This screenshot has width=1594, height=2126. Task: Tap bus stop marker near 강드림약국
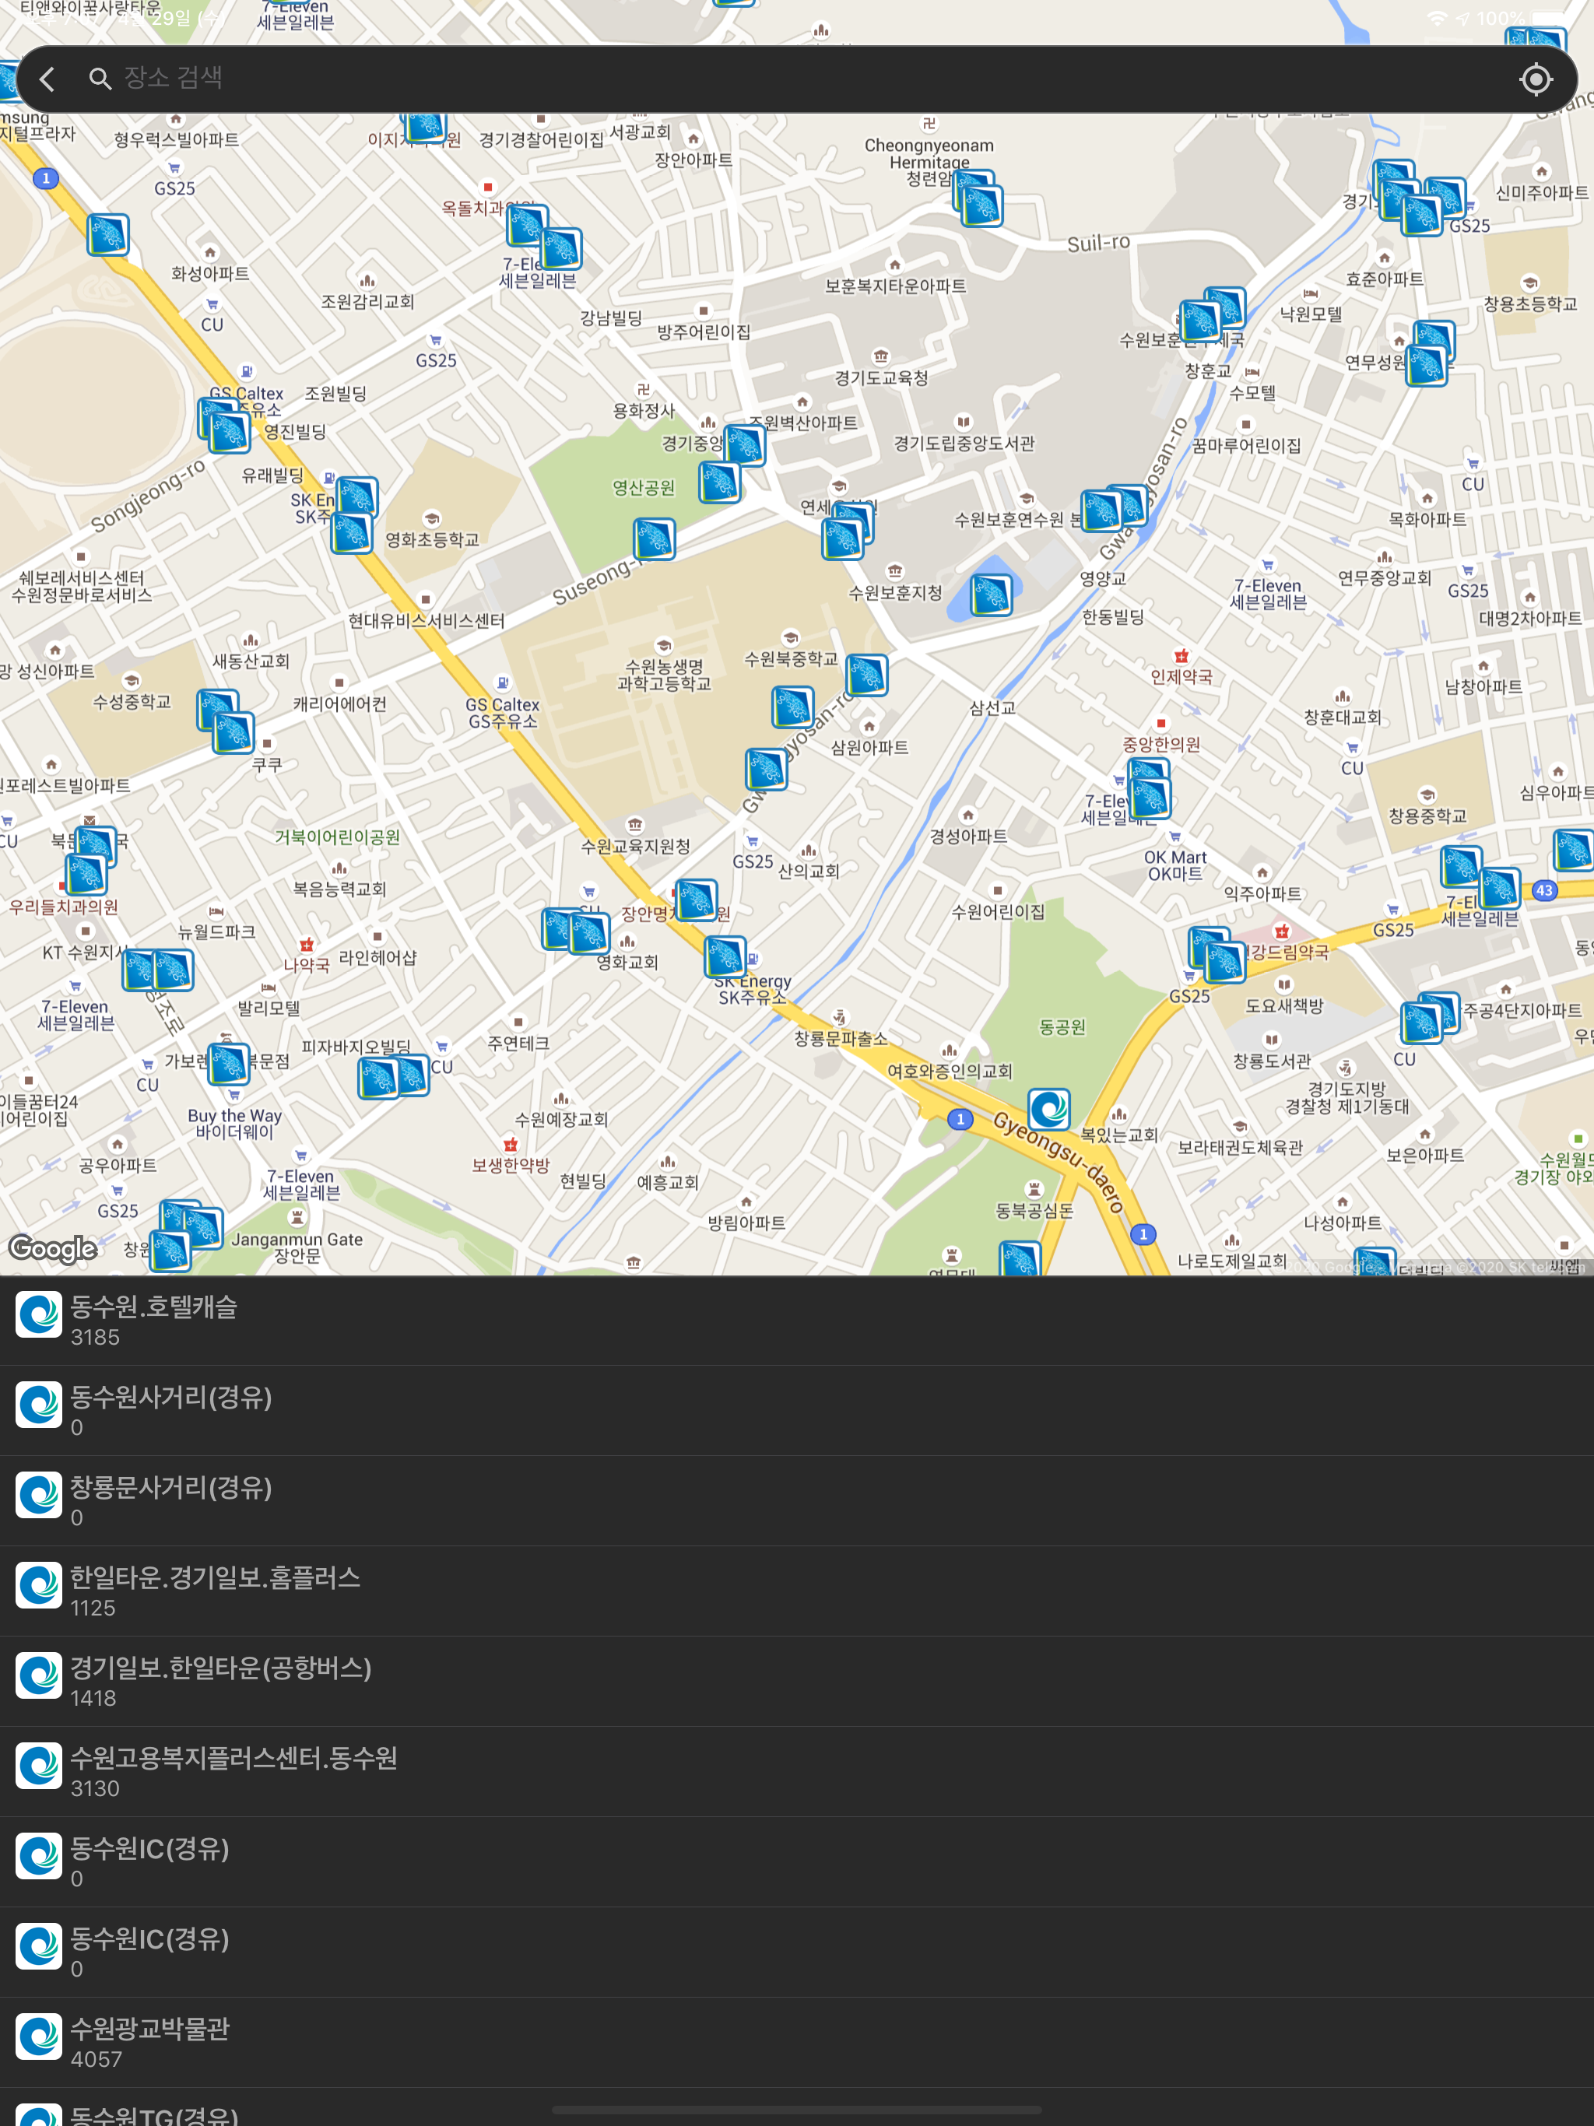(1225, 962)
